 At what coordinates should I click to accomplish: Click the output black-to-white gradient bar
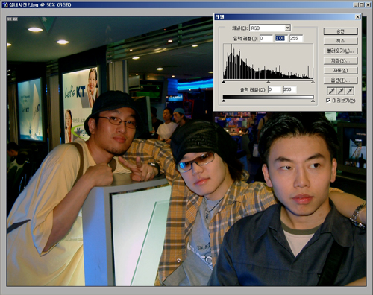pos(268,97)
